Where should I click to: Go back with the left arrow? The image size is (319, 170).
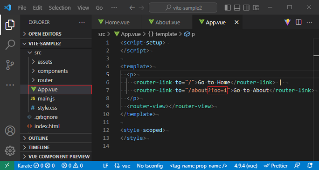[x=132, y=8]
